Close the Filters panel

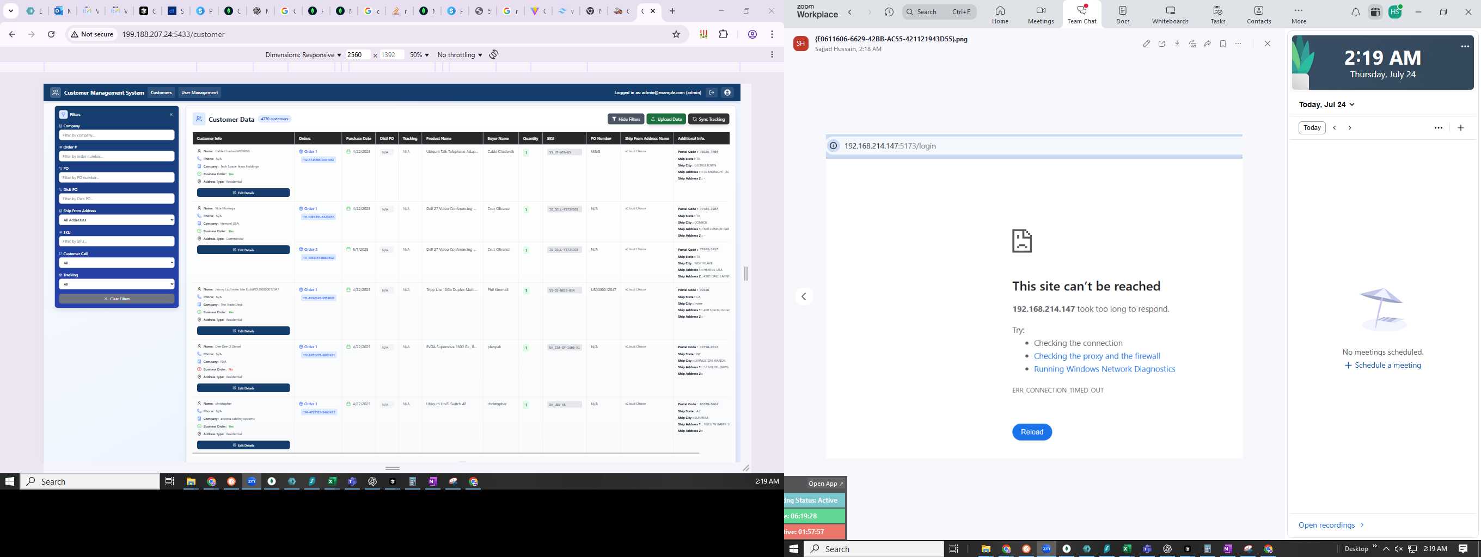tap(171, 114)
